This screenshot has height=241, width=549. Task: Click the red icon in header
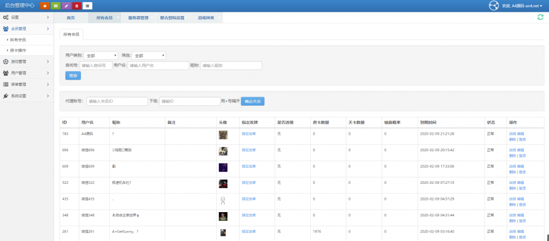click(77, 6)
